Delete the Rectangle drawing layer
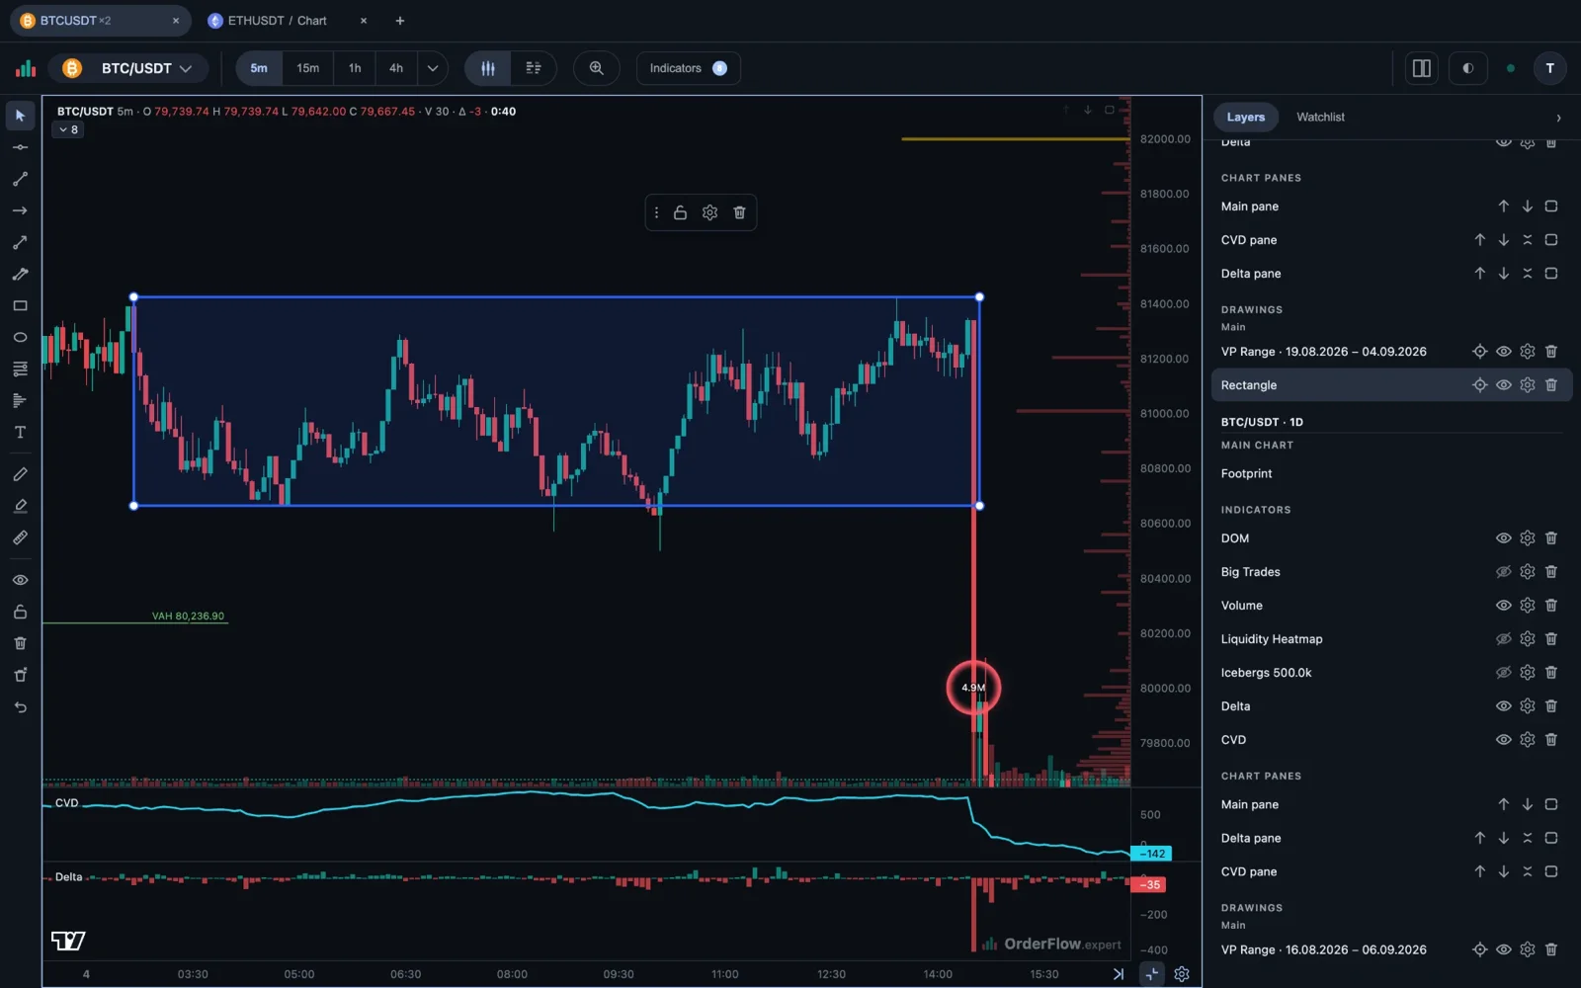Screen dimensions: 1581x988 coord(1551,385)
